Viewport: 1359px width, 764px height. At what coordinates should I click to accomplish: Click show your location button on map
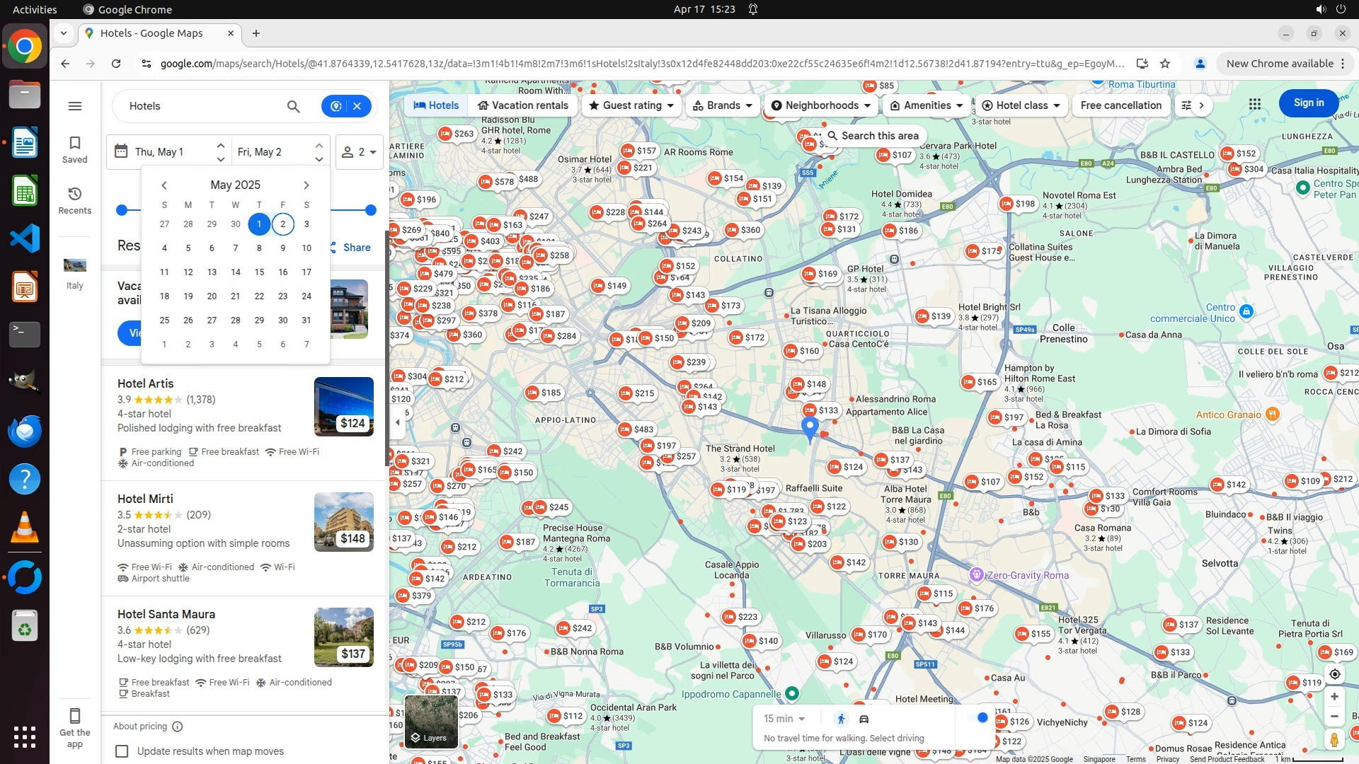(1334, 674)
